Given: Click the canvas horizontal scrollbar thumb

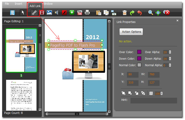Looking at the screenshot, I should tap(77, 114).
